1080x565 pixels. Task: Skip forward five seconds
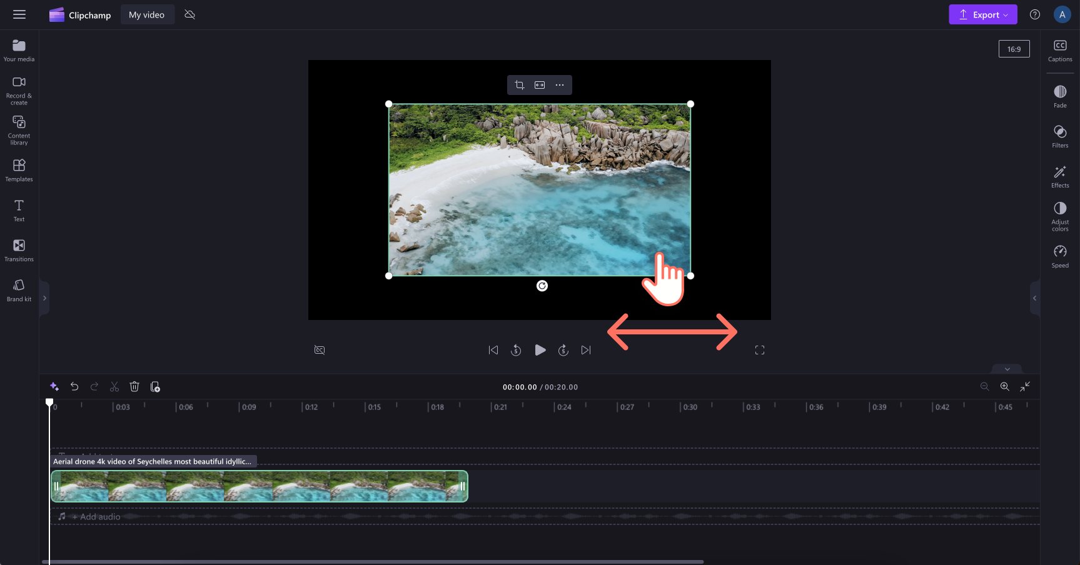tap(563, 350)
